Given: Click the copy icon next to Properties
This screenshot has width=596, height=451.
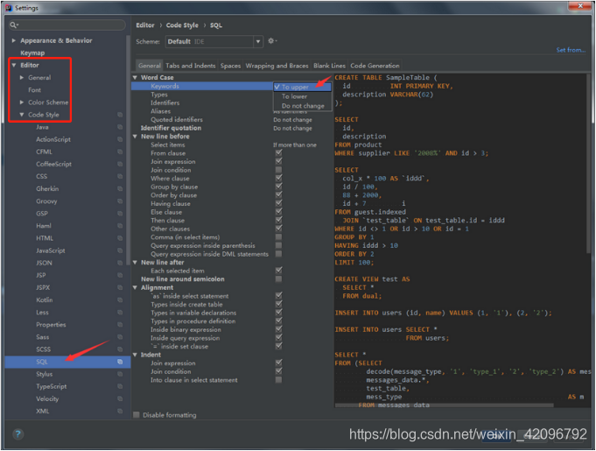Looking at the screenshot, I should [x=120, y=325].
